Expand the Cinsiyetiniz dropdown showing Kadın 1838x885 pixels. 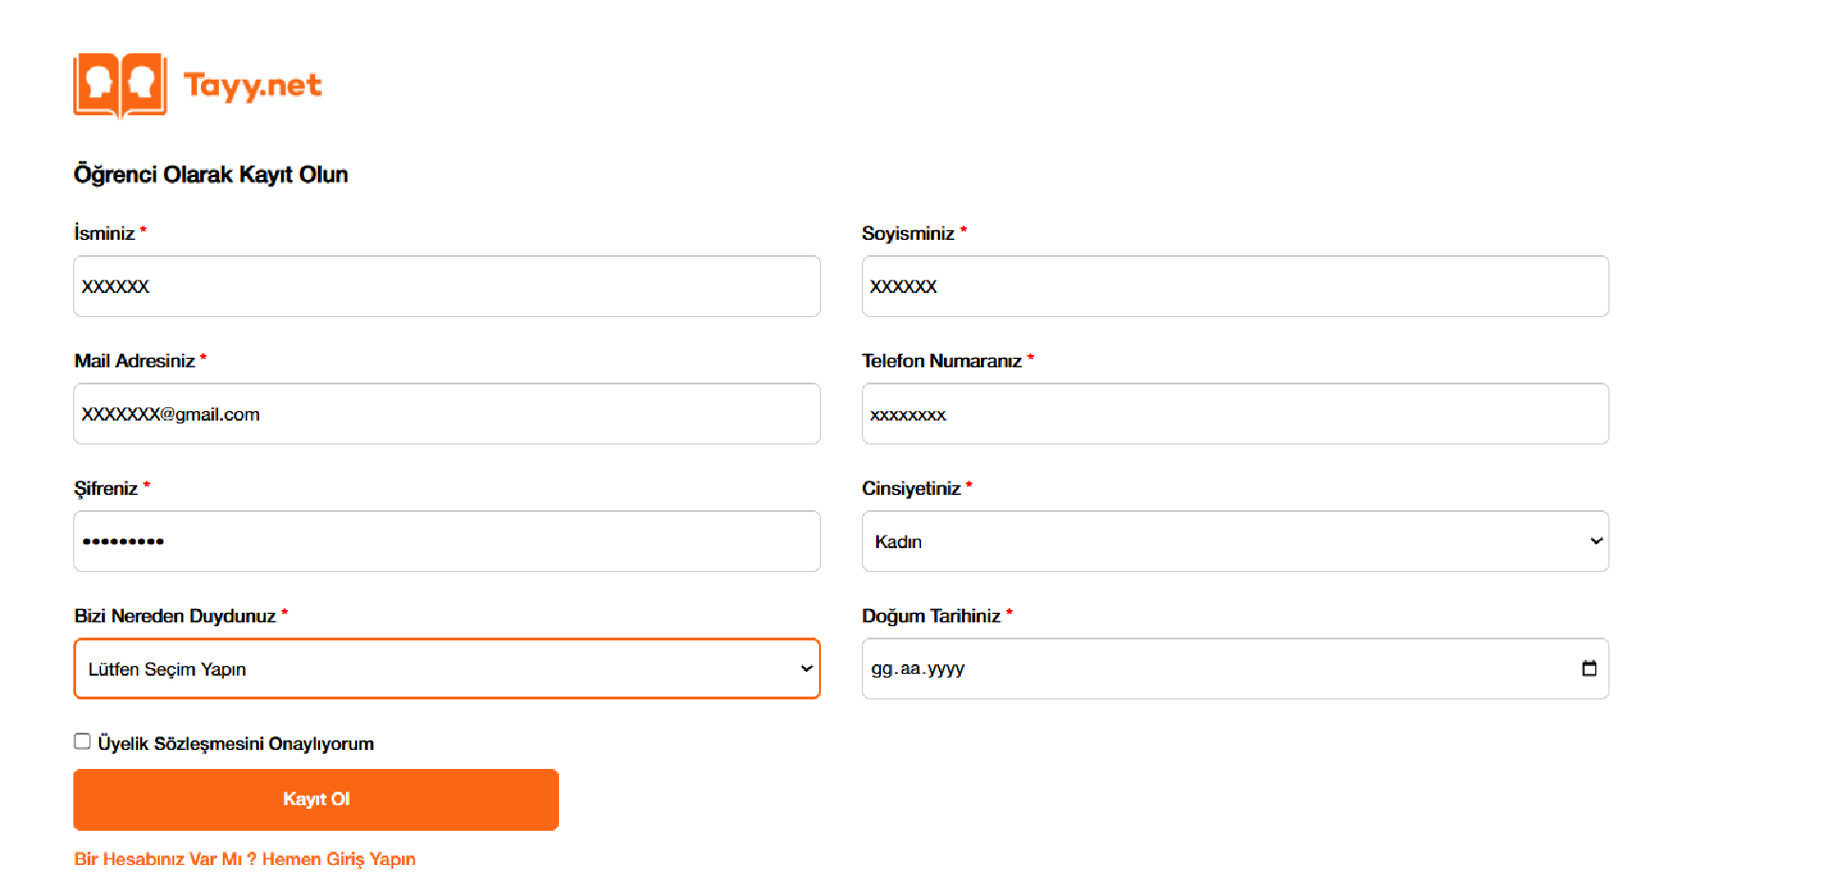[1234, 541]
